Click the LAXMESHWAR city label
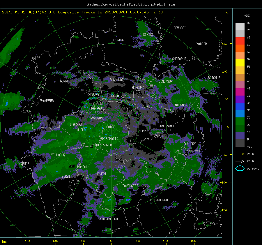The width and height of the screenshot is (262, 245). [x=103, y=145]
